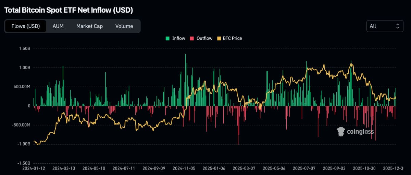Open the All time range dropdown
The width and height of the screenshot is (411, 175).
tap(384, 26)
